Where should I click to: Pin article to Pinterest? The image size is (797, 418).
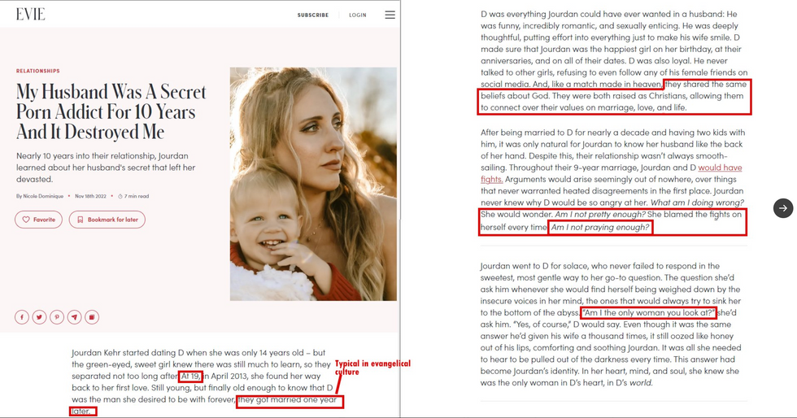tap(57, 317)
